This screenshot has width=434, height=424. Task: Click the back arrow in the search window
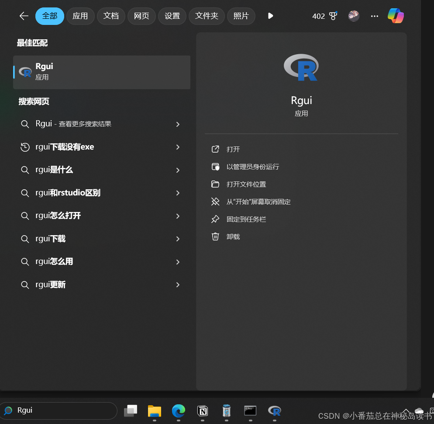click(24, 16)
